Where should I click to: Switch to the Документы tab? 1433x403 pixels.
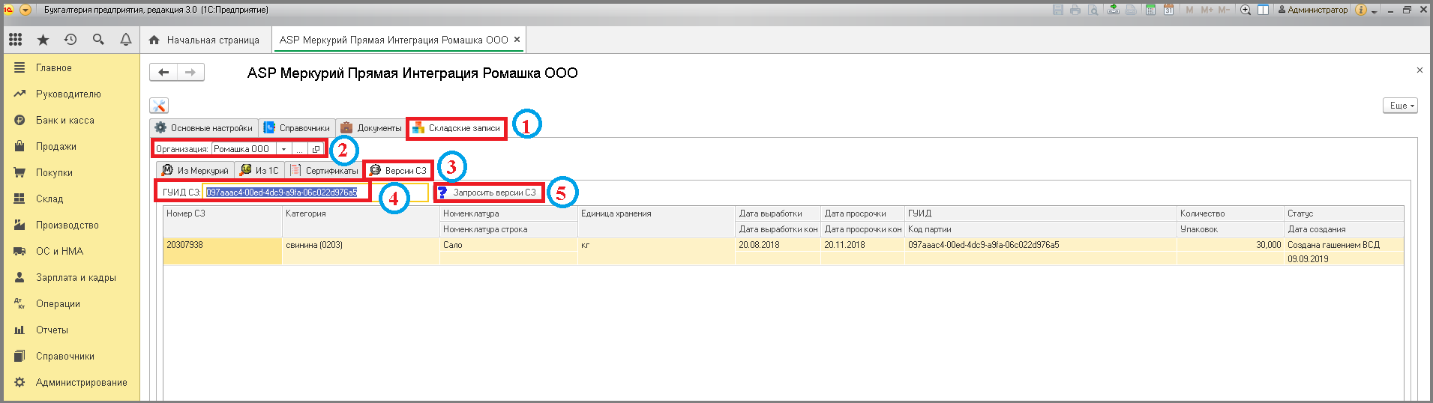[370, 128]
